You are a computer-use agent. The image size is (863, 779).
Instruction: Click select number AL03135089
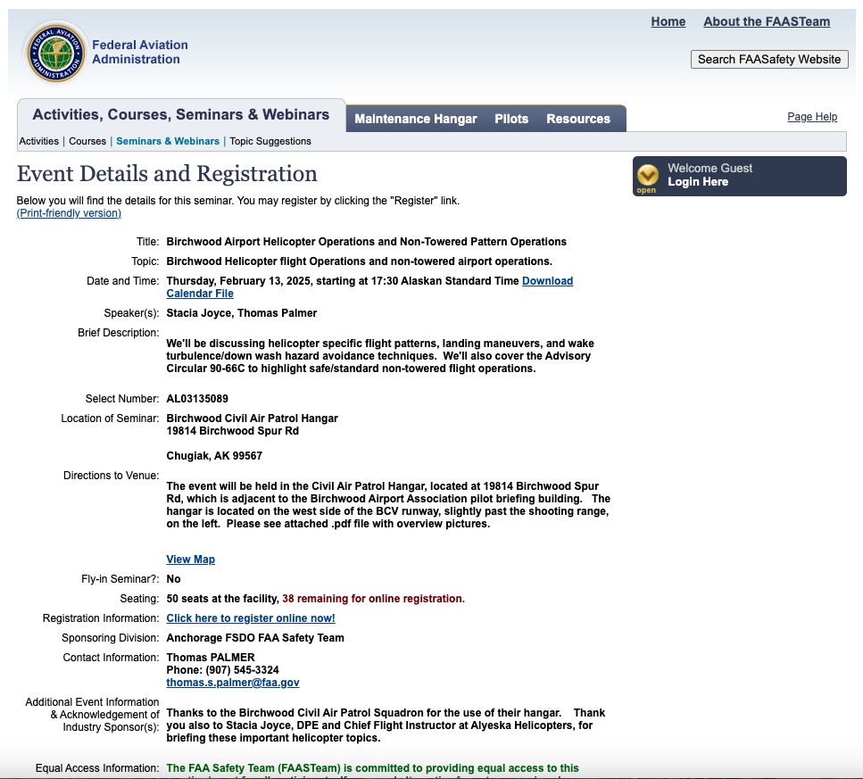click(197, 399)
